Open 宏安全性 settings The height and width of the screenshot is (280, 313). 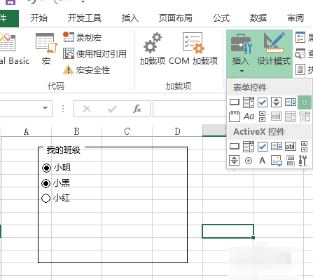pos(86,69)
